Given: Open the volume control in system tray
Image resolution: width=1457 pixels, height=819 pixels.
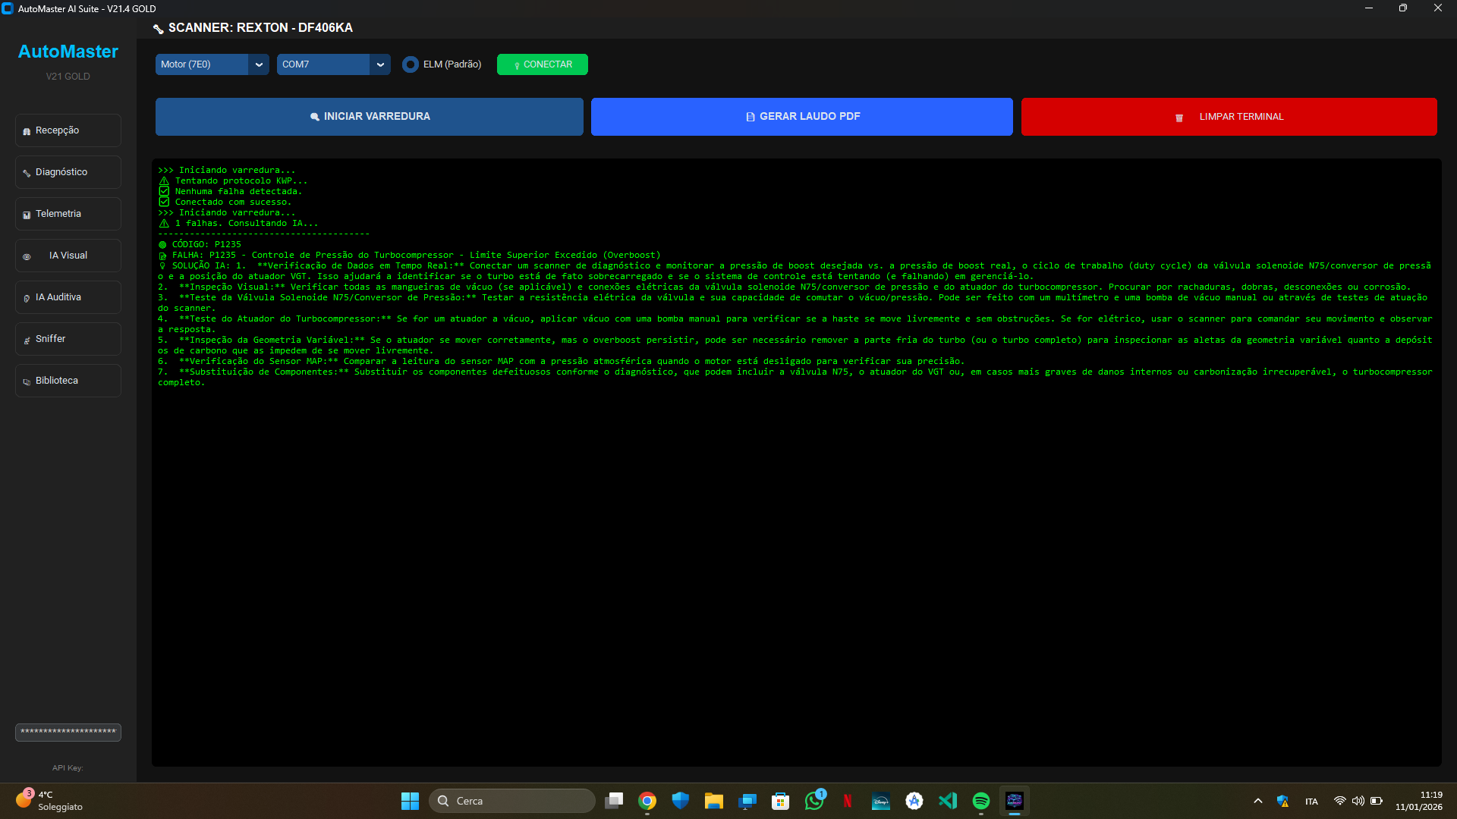Looking at the screenshot, I should click(x=1358, y=801).
